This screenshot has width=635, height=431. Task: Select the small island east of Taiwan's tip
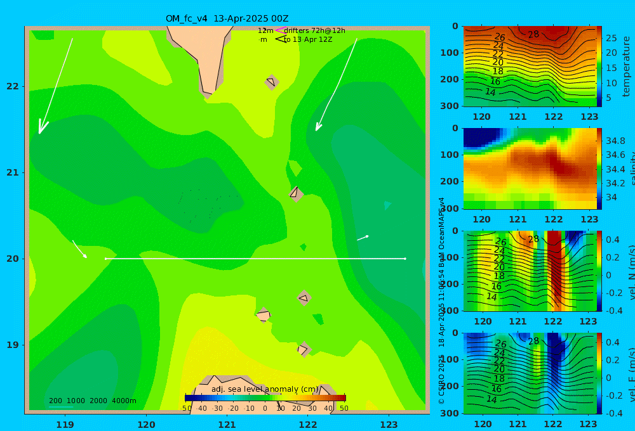pyautogui.click(x=272, y=82)
